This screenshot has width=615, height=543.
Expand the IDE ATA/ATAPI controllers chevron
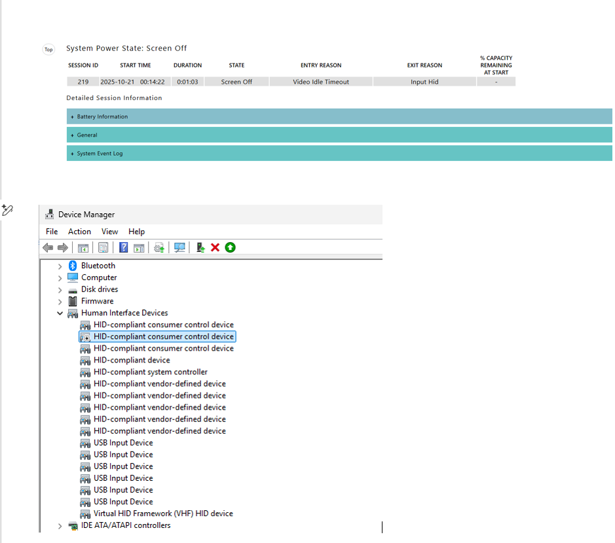click(60, 526)
